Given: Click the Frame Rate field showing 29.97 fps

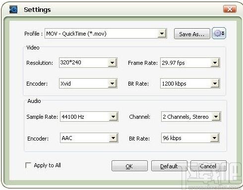Looking at the screenshot, I should tap(190, 63).
